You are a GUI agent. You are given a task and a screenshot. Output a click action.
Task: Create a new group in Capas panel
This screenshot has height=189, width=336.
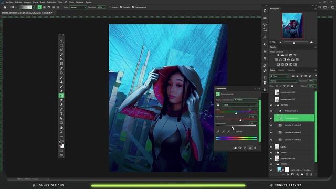(302, 175)
